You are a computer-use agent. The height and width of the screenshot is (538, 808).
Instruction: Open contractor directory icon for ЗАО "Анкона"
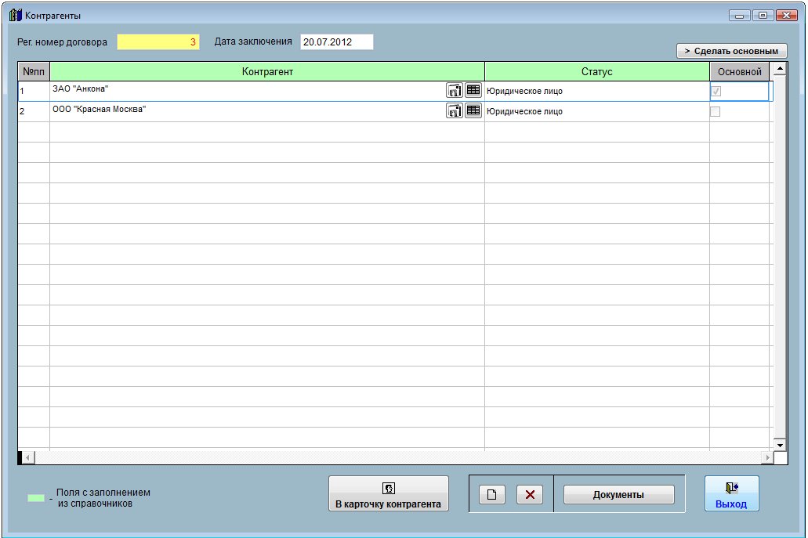(x=454, y=91)
